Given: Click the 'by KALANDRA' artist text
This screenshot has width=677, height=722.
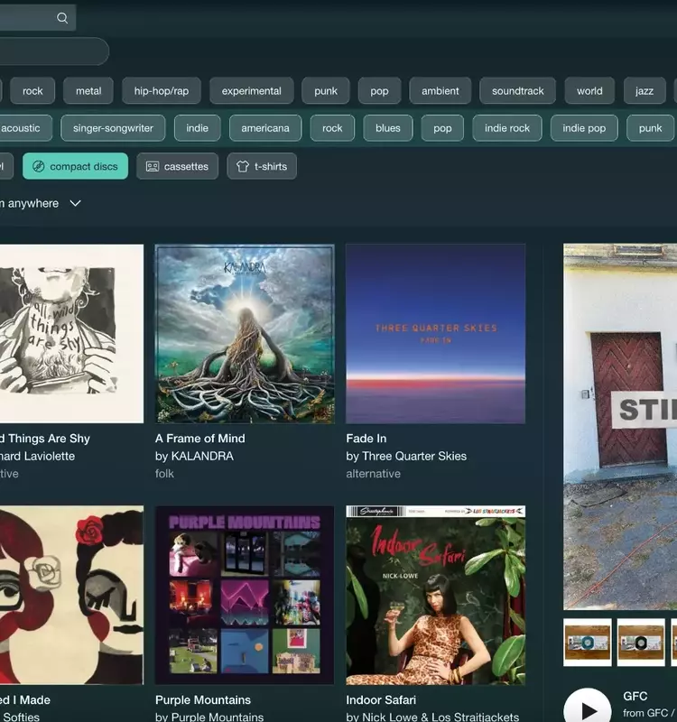Looking at the screenshot, I should pyautogui.click(x=194, y=456).
